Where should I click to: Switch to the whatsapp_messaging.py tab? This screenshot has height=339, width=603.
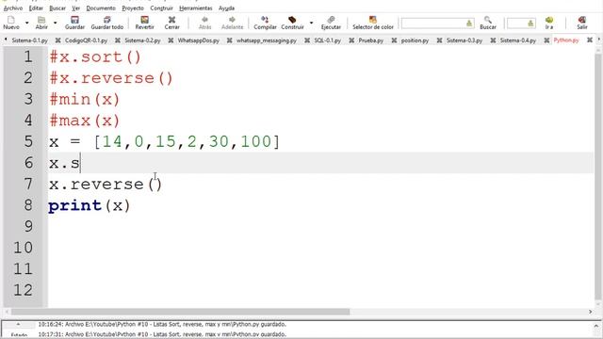(x=267, y=40)
